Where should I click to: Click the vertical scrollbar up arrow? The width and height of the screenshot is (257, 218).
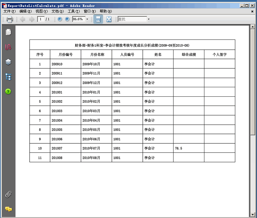tap(253, 27)
